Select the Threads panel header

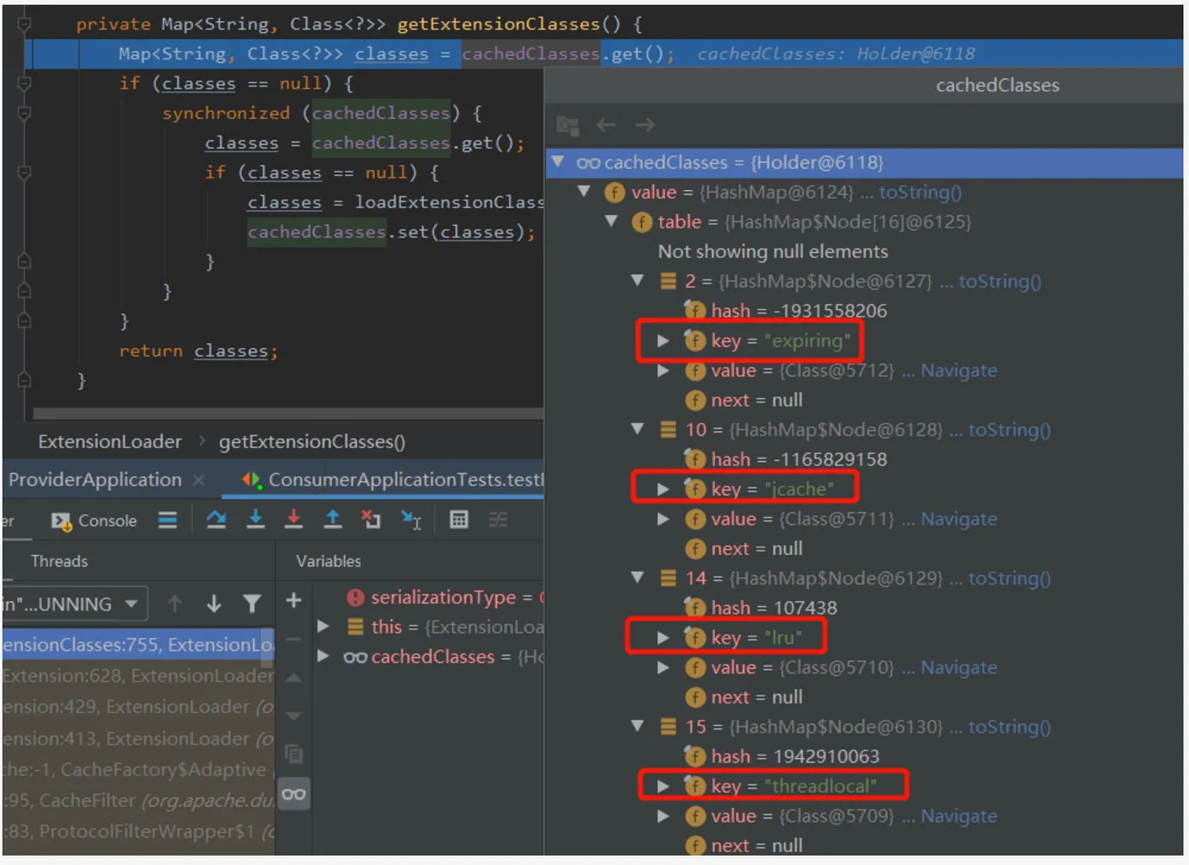[x=59, y=561]
